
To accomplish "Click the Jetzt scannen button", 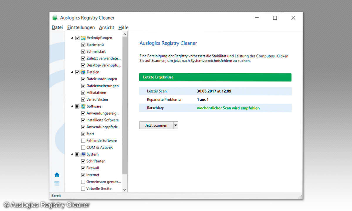I will [156, 125].
